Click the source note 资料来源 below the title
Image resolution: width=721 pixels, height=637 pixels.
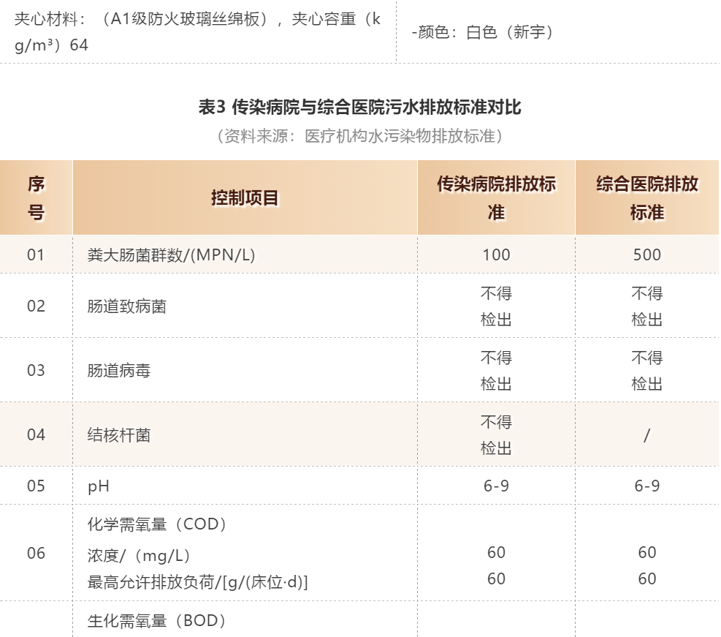tap(359, 136)
